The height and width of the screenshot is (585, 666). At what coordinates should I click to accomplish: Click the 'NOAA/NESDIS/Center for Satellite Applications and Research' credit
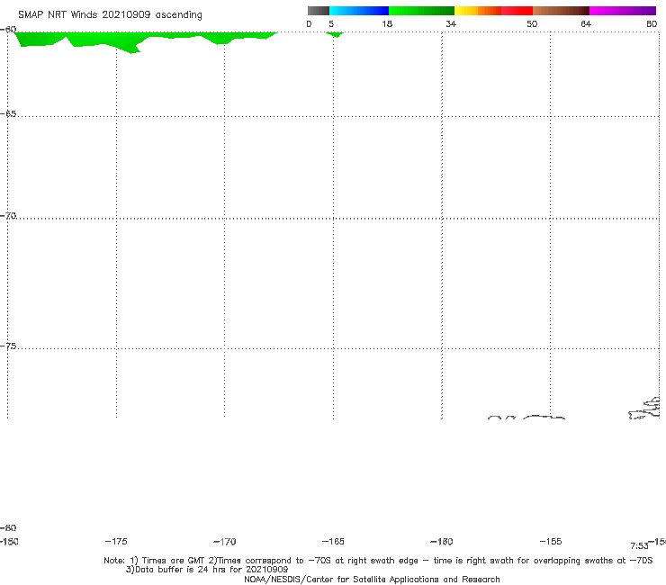[372, 579]
